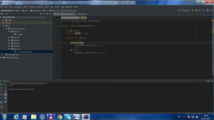214x120 pixels.
Task: Open the Main run configuration dropdown
Action: click(x=186, y=10)
